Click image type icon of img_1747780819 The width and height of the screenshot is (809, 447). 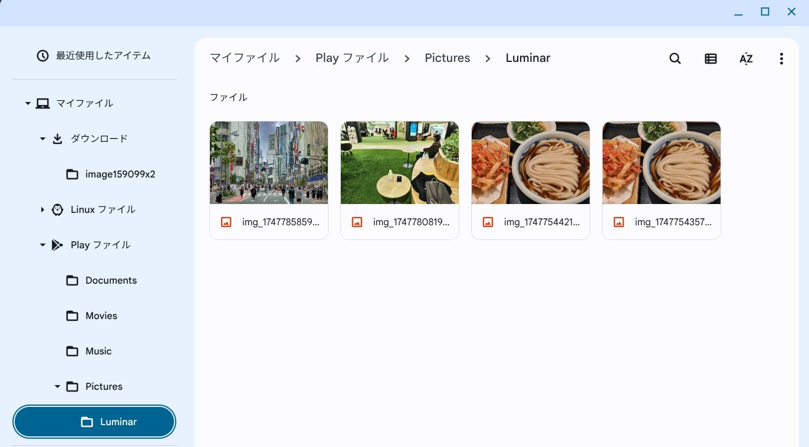click(x=357, y=222)
